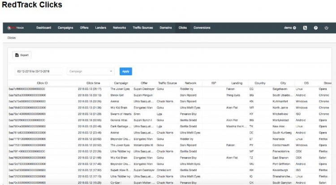This screenshot has width=336, height=185.
Task: Select city cell South Kurtberg
Action: pyautogui.click(x=282, y=133)
